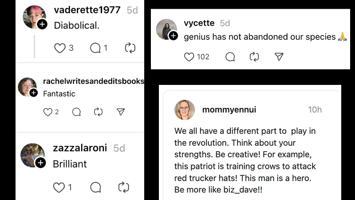Click mommyennui's profile picture

[185, 110]
